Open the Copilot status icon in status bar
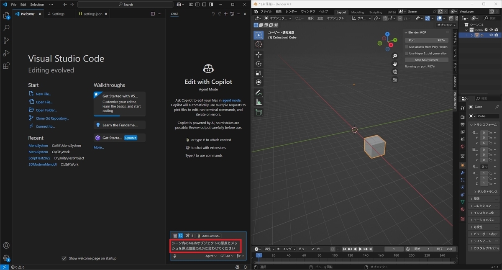This screenshot has width=502, height=270. coord(237,267)
